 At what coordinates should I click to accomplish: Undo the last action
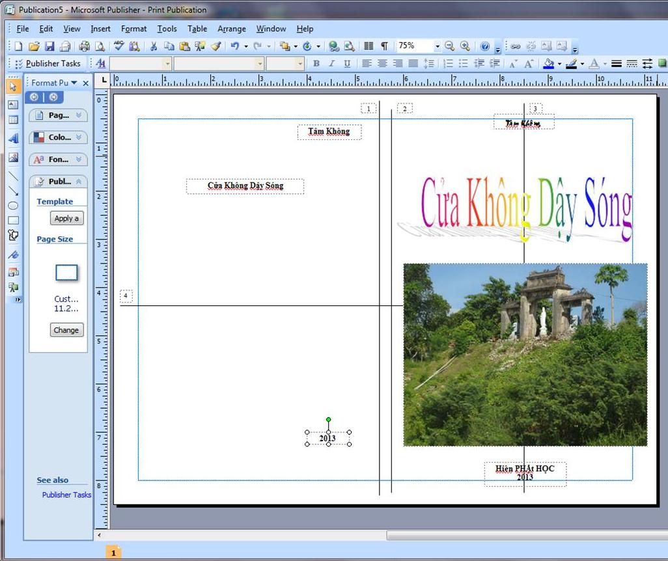235,46
